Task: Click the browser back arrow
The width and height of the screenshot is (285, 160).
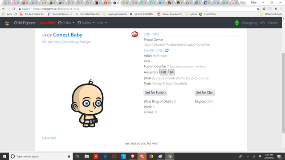Action: coord(4,9)
